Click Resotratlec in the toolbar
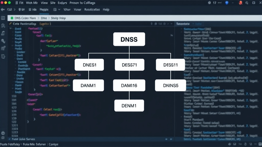The width and height of the screenshot is (262, 147). click(92, 9)
